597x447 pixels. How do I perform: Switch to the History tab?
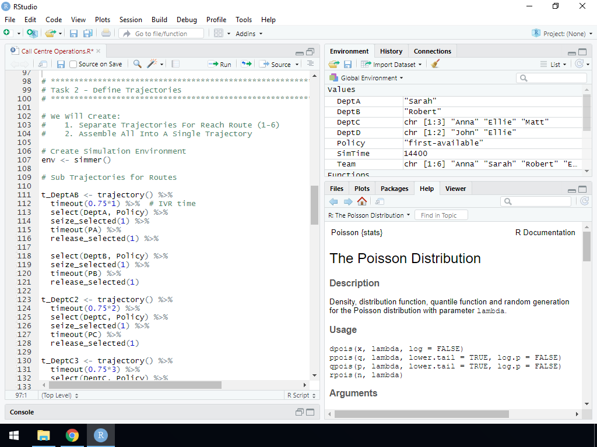[x=391, y=51]
